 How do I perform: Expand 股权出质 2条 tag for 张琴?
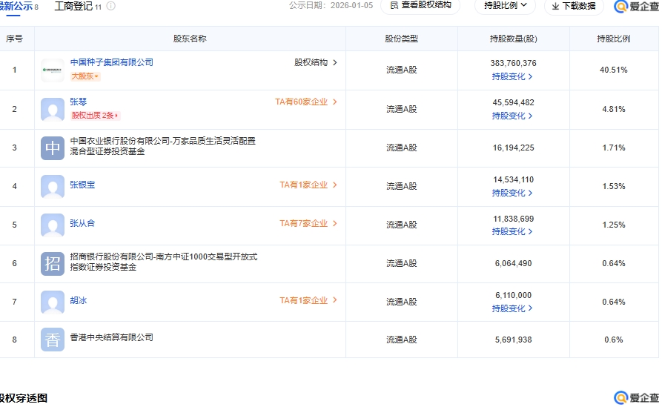pos(95,116)
